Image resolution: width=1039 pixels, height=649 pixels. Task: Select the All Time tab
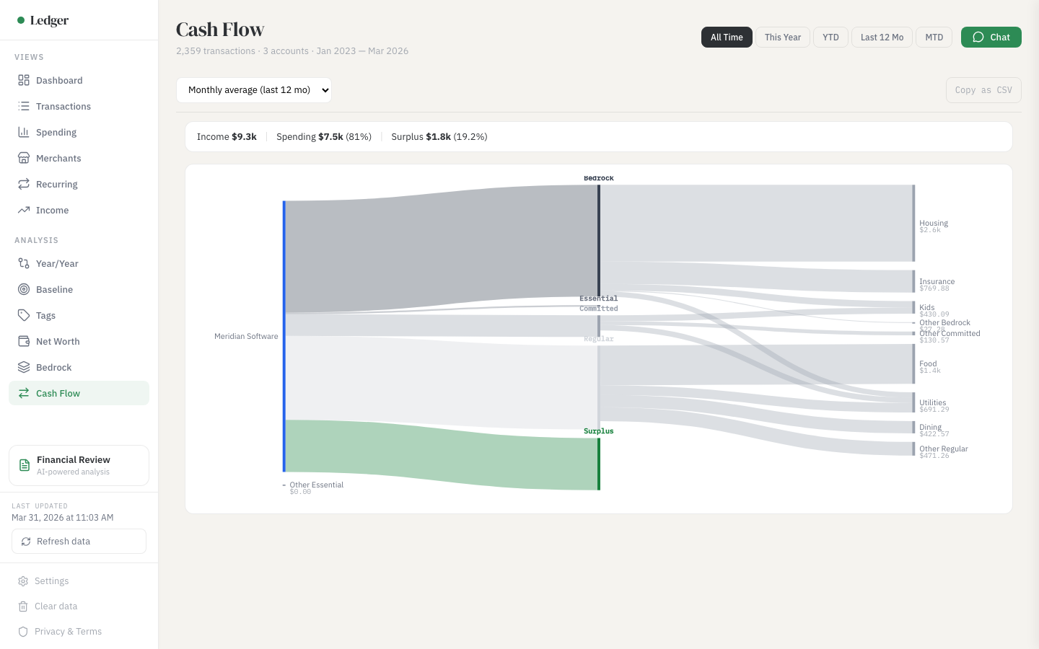click(x=727, y=37)
